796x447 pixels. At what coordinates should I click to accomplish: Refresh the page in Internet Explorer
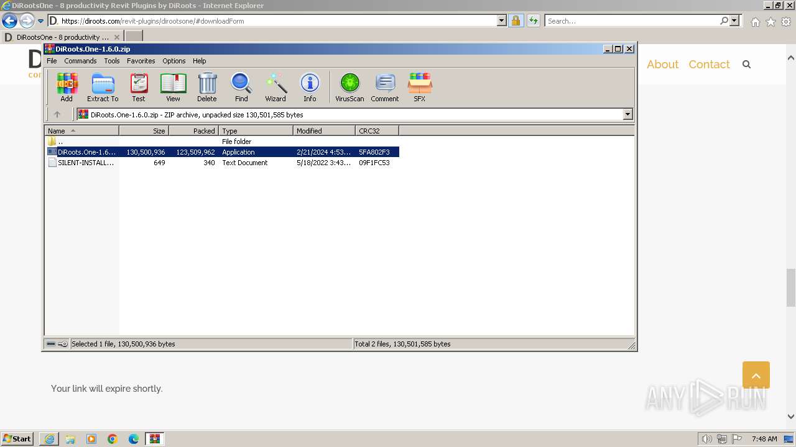pyautogui.click(x=533, y=20)
